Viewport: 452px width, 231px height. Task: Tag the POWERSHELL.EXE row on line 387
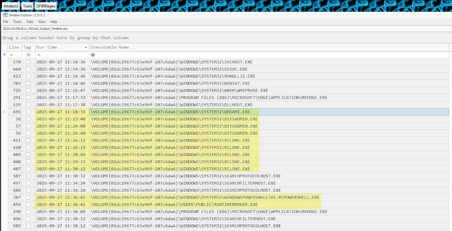click(x=28, y=198)
